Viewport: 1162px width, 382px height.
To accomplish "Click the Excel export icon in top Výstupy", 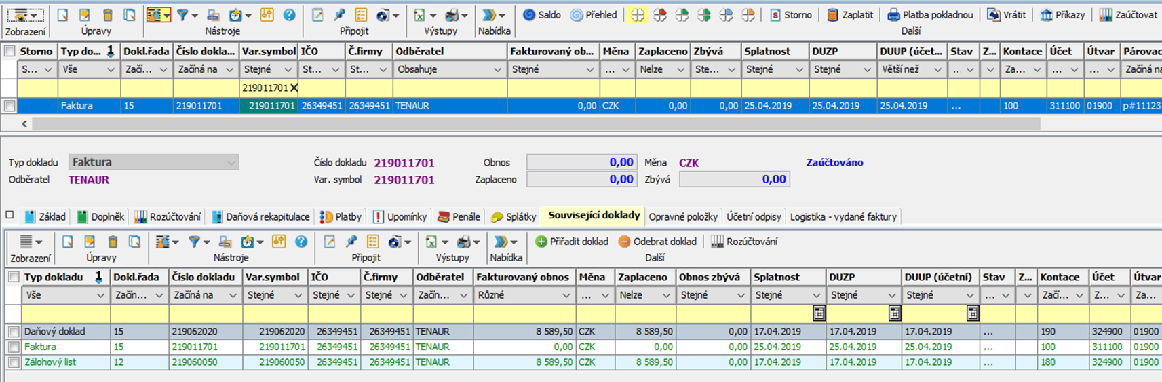I will pyautogui.click(x=420, y=15).
